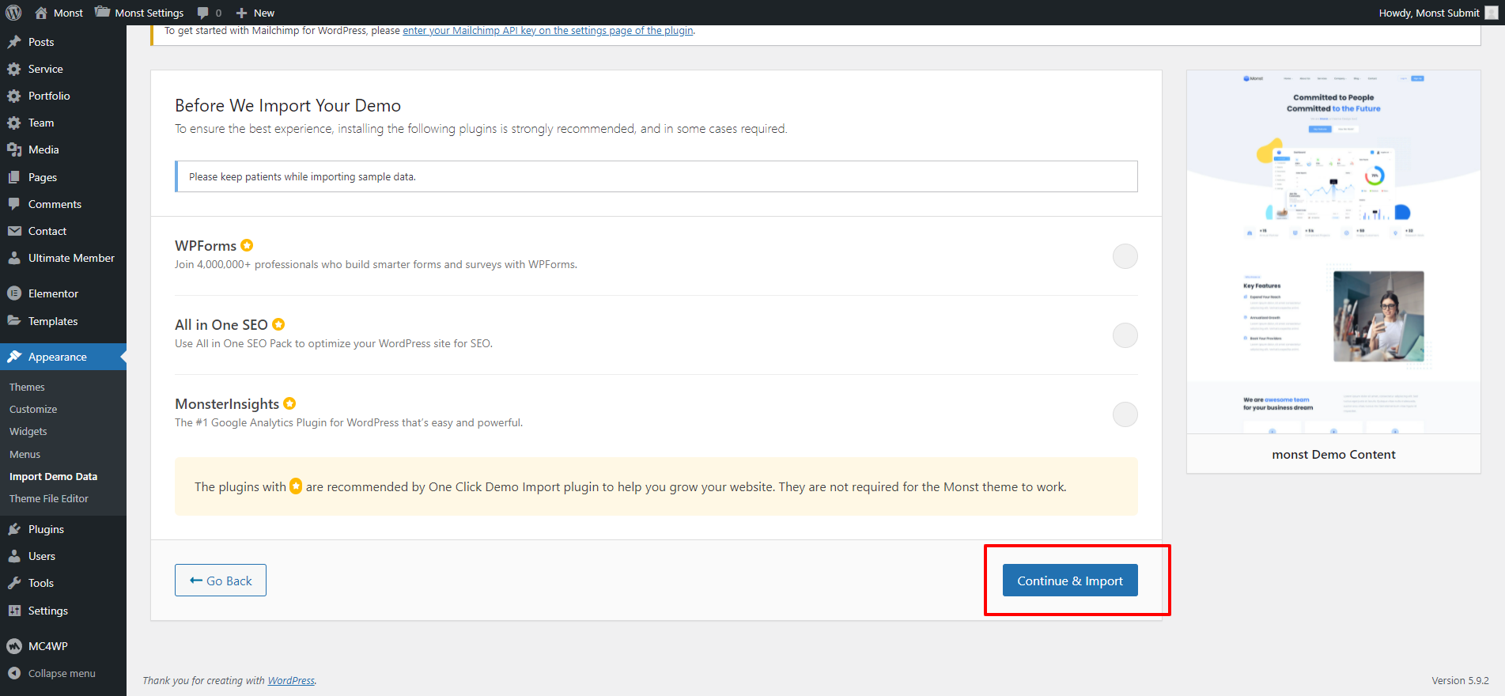Click the Posts pin icon in sidebar
The image size is (1505, 696).
(14, 42)
